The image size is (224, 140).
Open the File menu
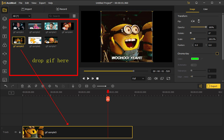21,3
